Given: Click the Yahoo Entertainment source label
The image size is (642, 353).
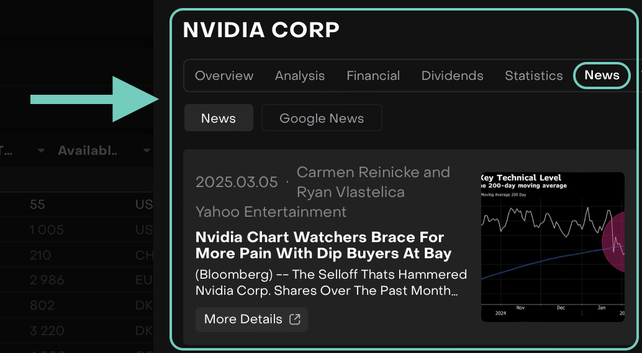Looking at the screenshot, I should pos(271,212).
